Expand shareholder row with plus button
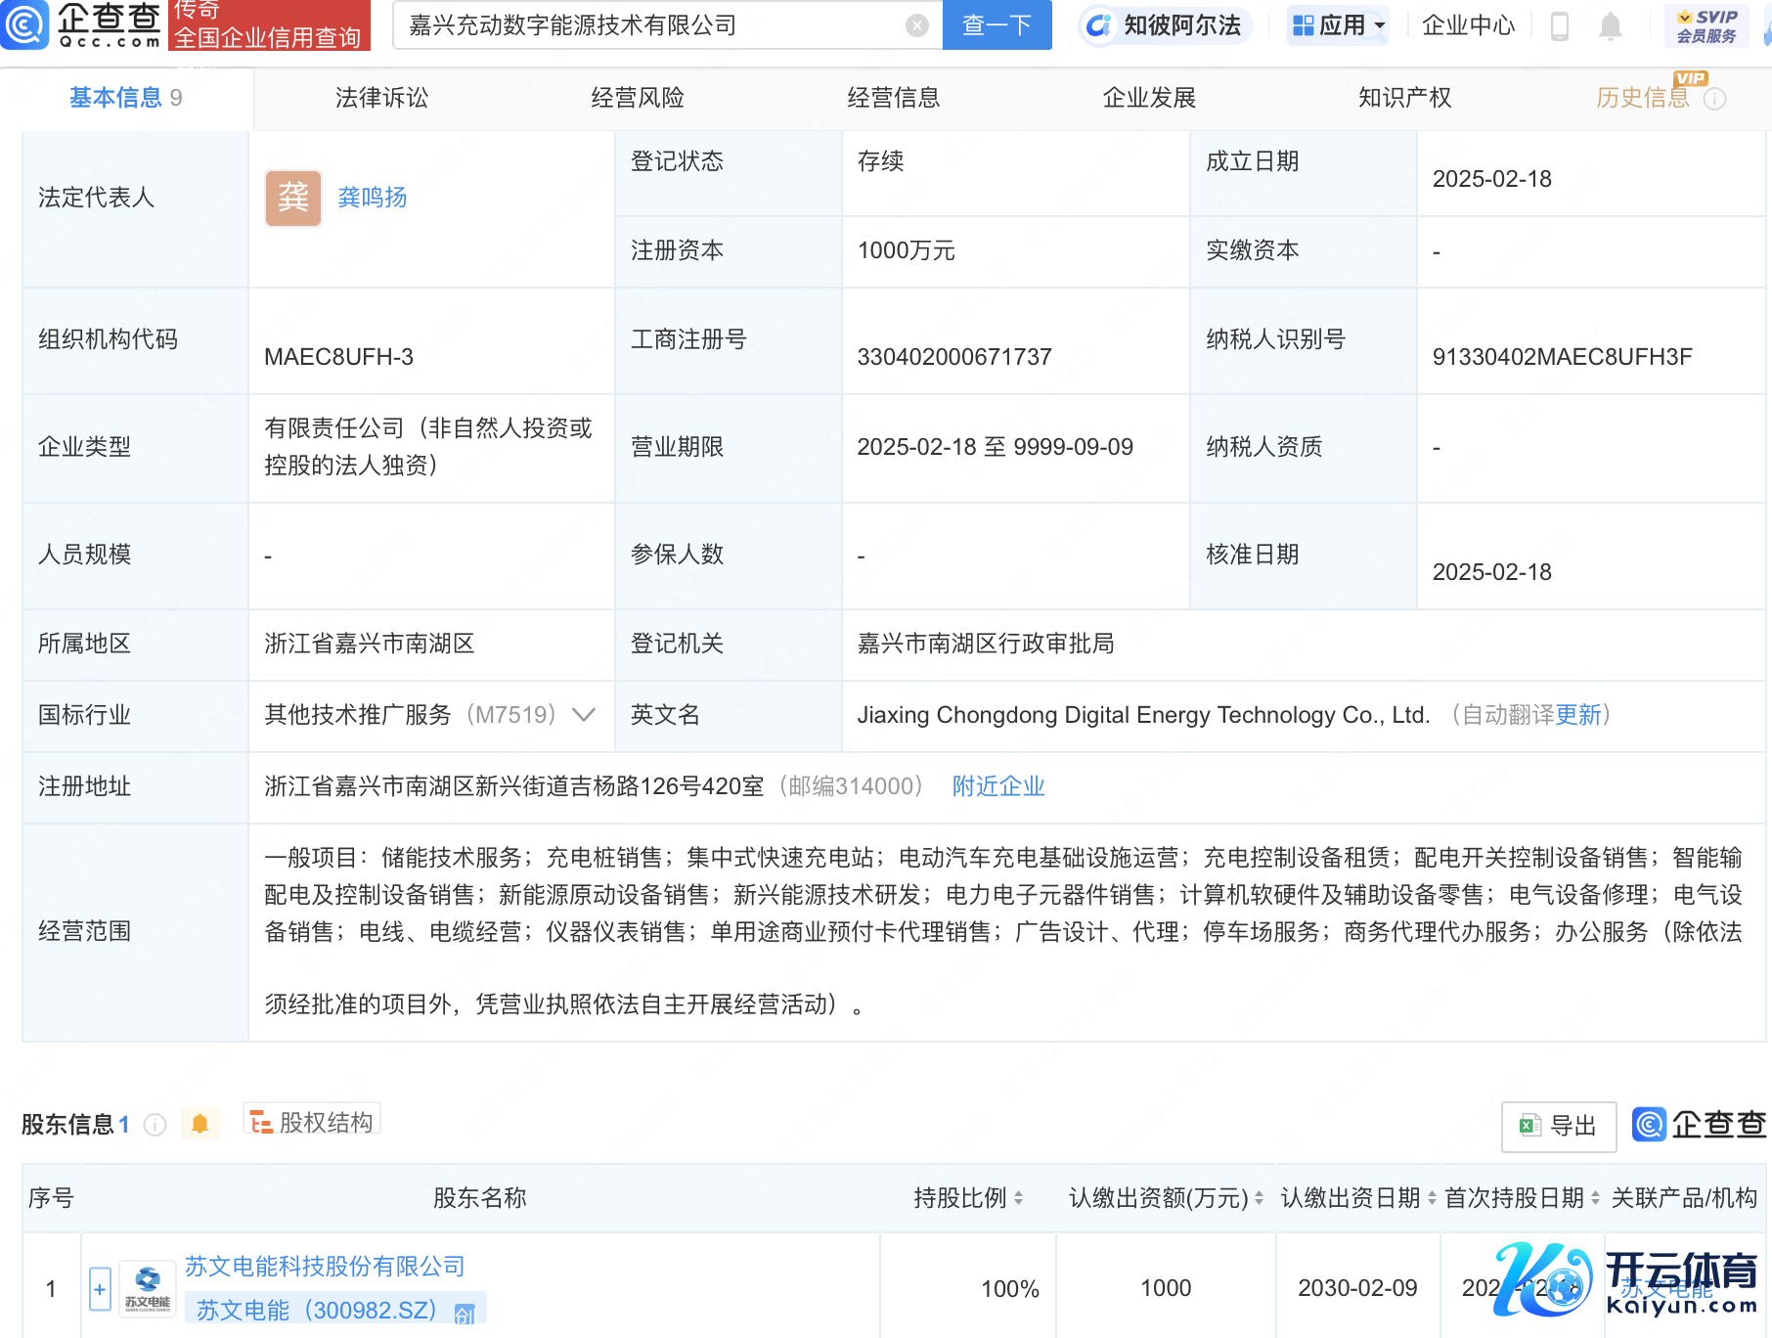 pyautogui.click(x=100, y=1289)
